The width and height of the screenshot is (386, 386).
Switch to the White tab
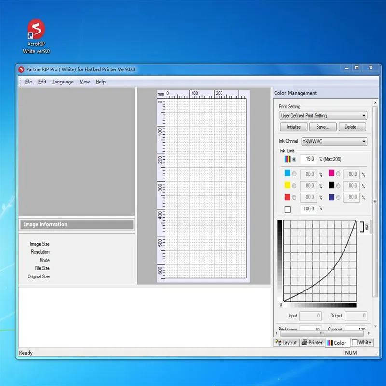(361, 343)
